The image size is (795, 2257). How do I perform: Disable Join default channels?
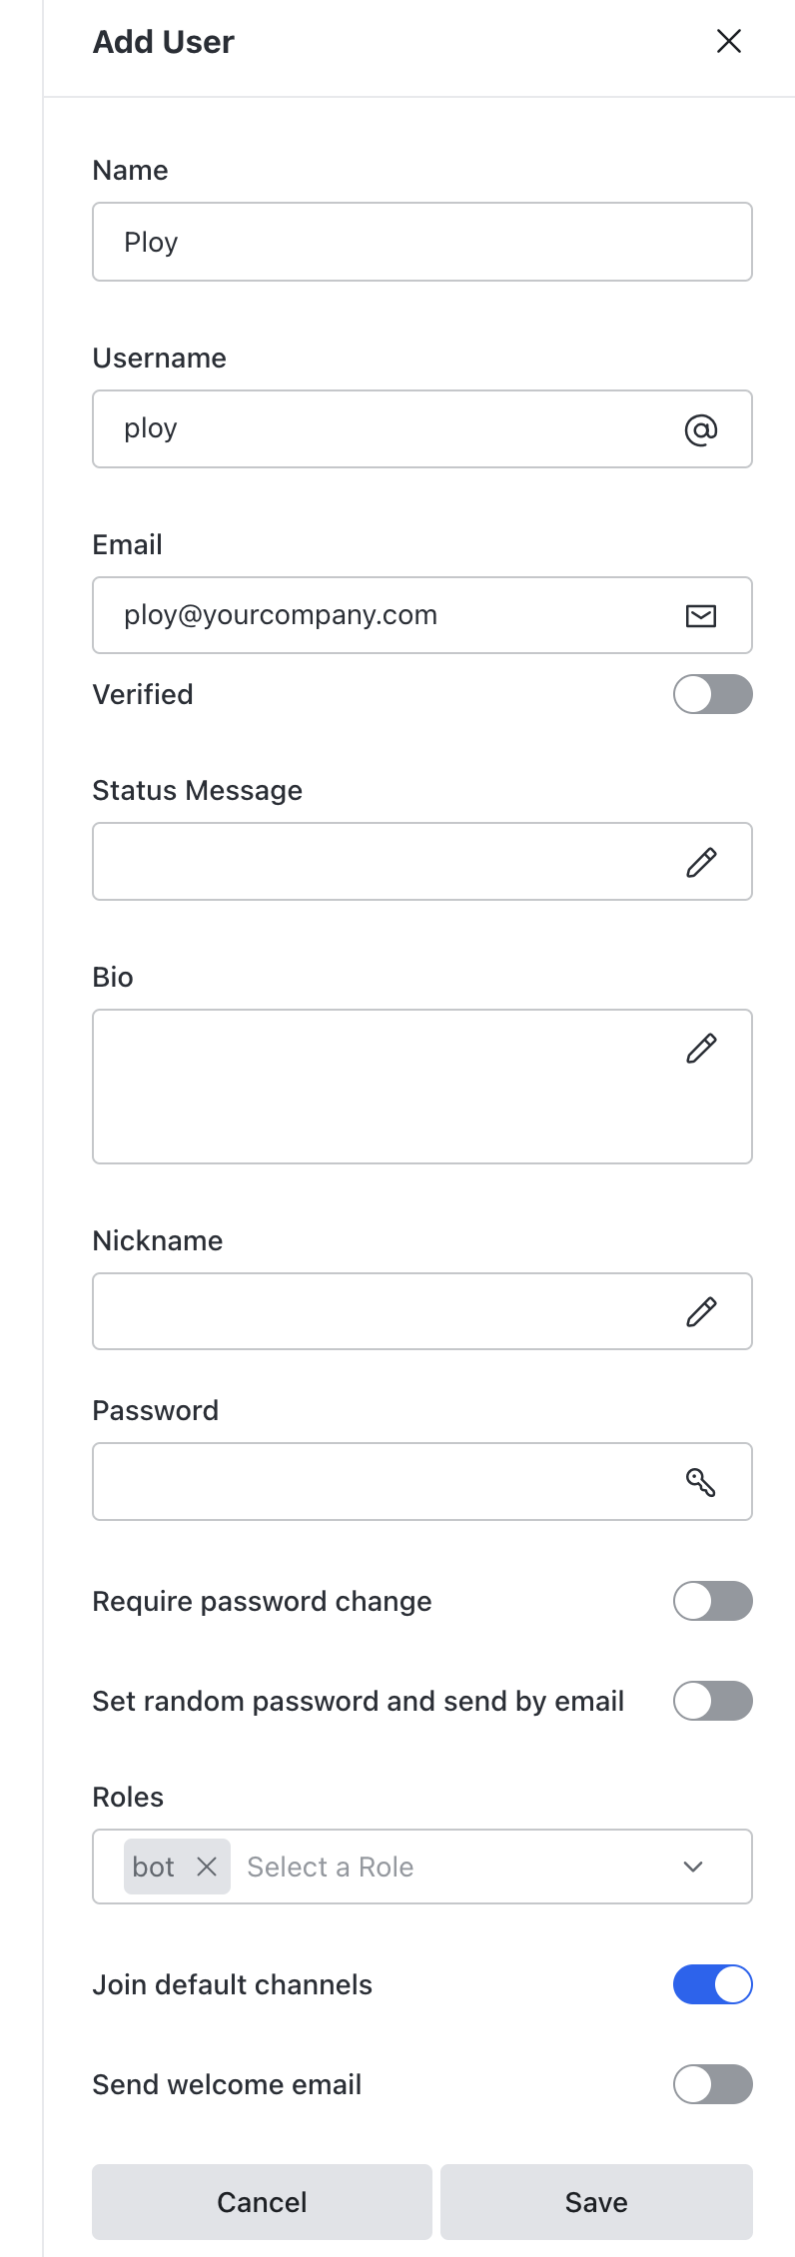712,1984
